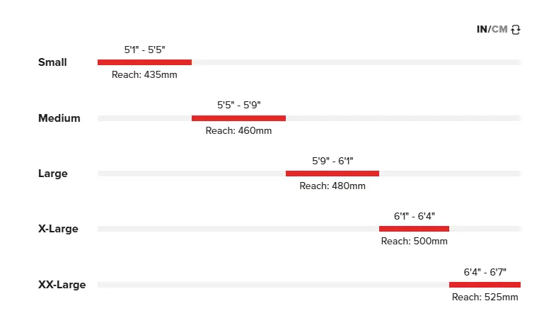Select the XX-Large size label

coord(62,285)
